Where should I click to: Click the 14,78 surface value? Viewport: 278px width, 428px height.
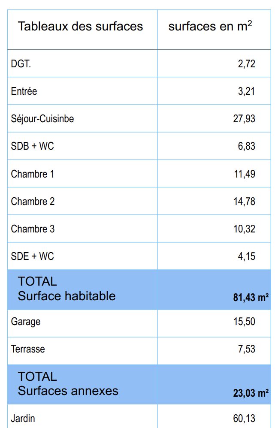pyautogui.click(x=244, y=202)
